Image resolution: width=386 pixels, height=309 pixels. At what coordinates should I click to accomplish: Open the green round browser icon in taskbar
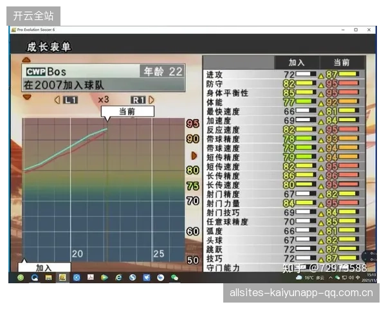coord(21,277)
